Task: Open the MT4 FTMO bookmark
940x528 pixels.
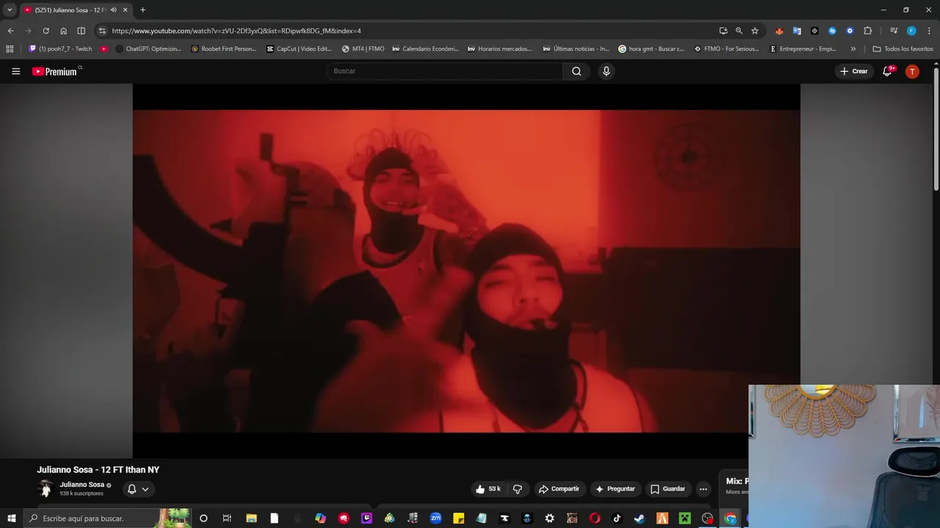Action: click(x=363, y=49)
